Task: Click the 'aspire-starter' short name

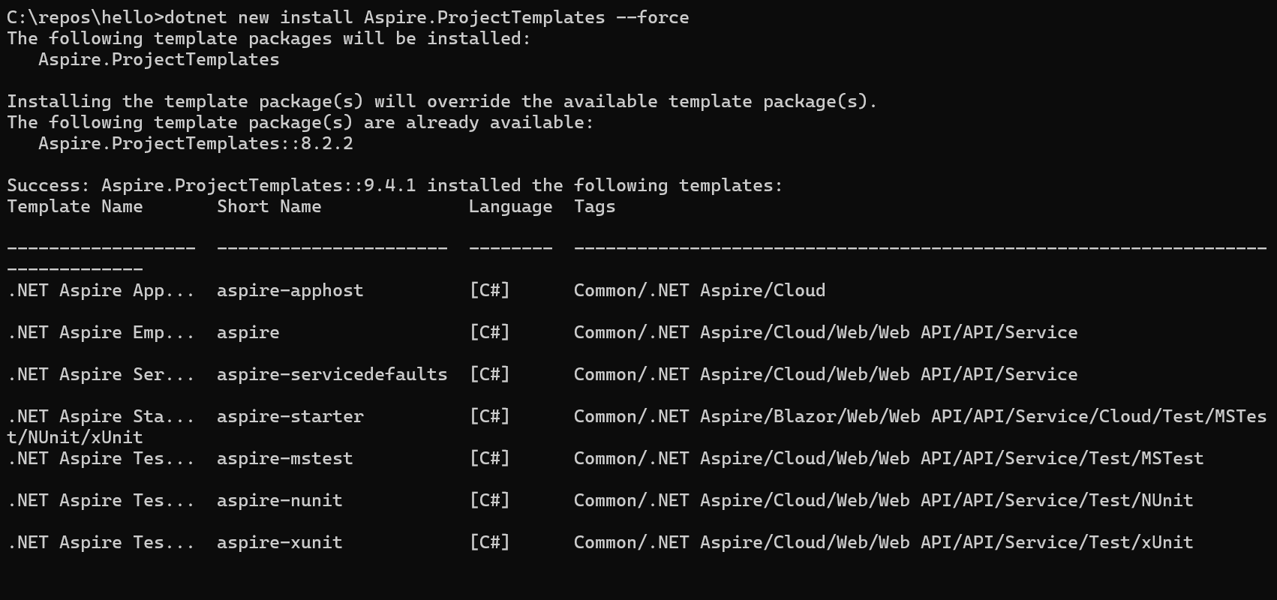Action: click(290, 416)
